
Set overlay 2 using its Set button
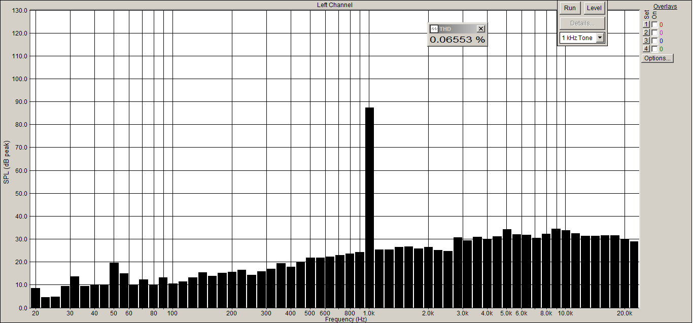pos(646,32)
